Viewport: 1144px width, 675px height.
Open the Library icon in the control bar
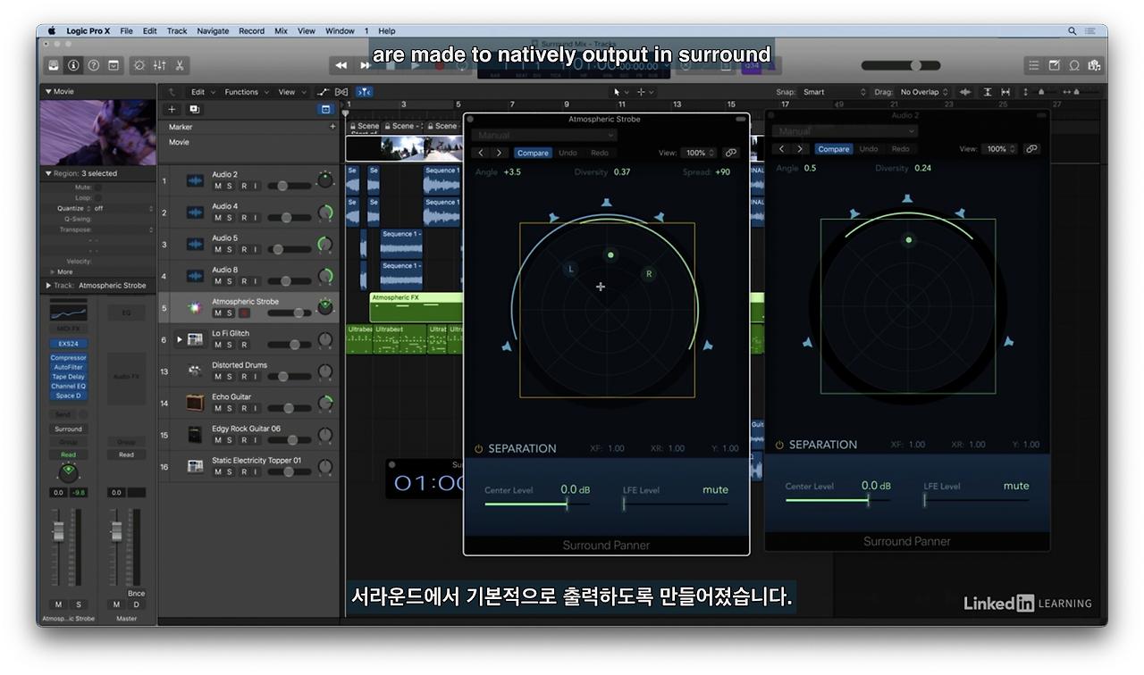54,65
